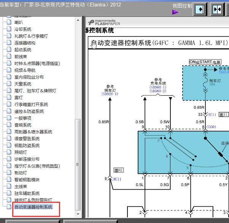The height and width of the screenshot is (223, 229).
Task: Open 转向灯&危险警告灯 entry
Action: coord(33,200)
